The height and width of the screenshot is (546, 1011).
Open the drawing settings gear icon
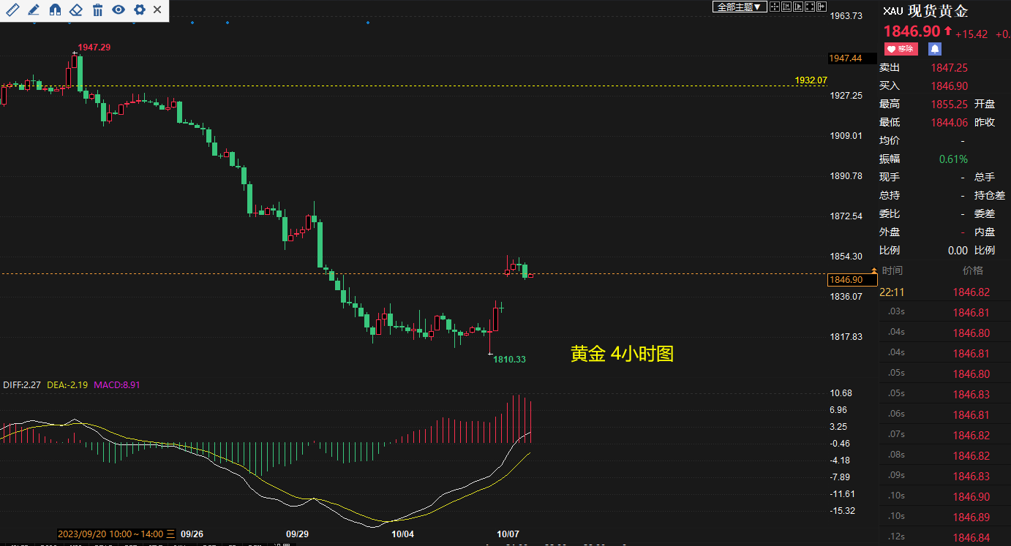click(x=139, y=10)
